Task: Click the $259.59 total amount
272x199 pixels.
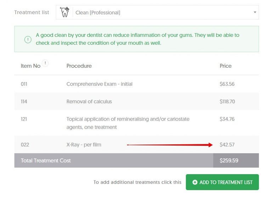Action: [229, 161]
